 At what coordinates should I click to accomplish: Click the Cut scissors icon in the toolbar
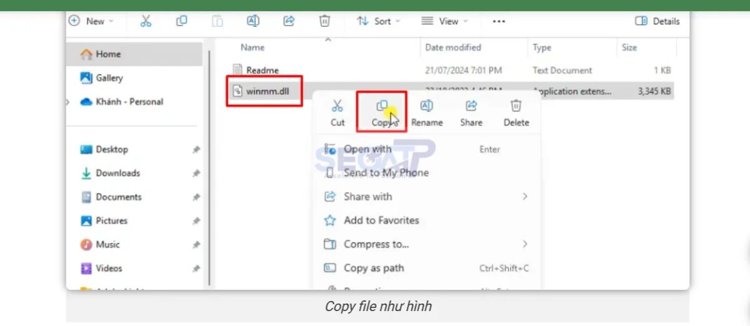(146, 21)
